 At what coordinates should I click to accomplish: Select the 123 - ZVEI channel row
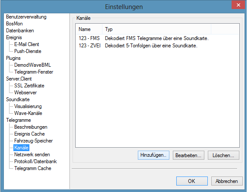tap(157, 46)
